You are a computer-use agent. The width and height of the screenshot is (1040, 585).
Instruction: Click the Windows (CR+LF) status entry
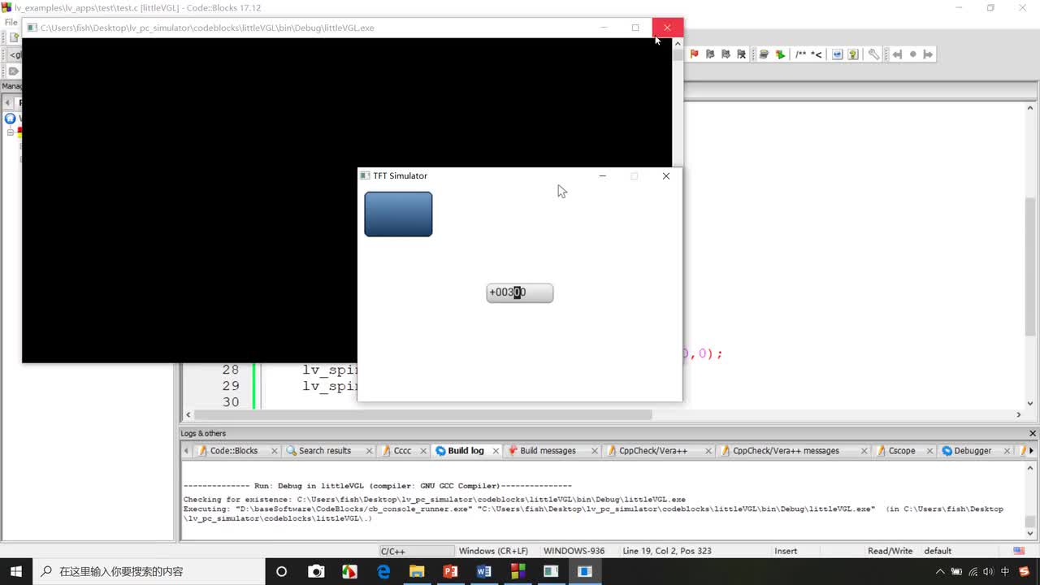coord(493,551)
